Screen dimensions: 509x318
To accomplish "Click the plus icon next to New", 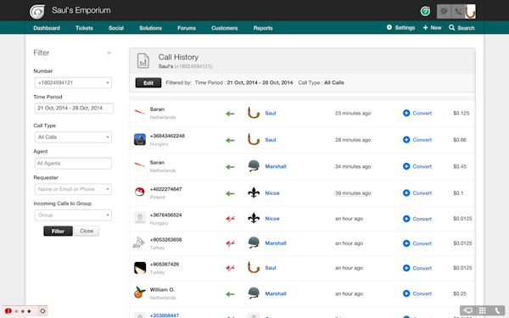I will coord(425,28).
